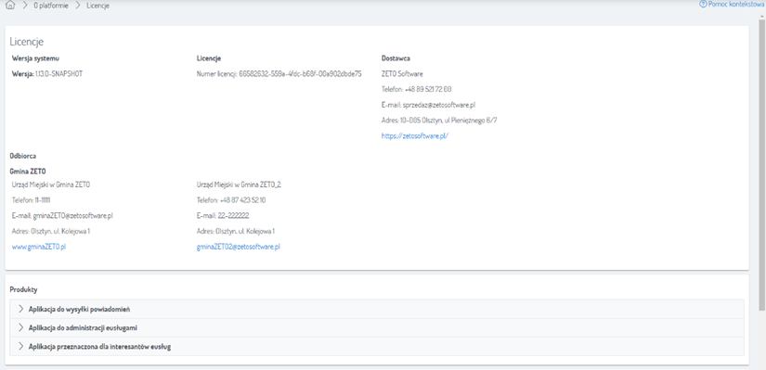Click the home icon in breadcrumb
Image resolution: width=766 pixels, height=370 pixels.
point(10,6)
